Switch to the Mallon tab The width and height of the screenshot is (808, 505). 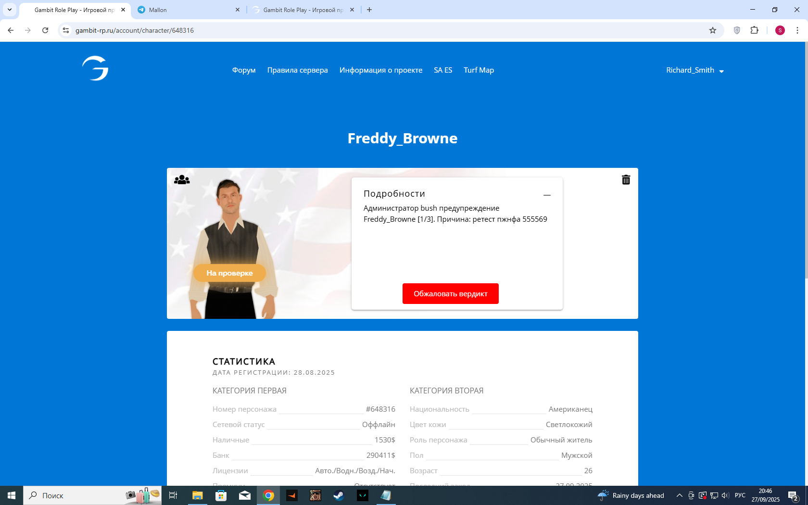[188, 10]
